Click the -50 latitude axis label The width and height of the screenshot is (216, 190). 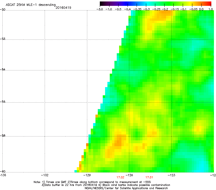pos(3,10)
